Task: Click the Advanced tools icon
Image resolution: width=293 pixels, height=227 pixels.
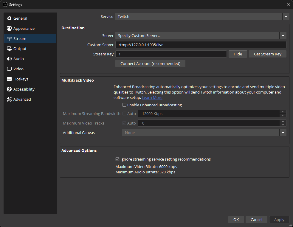Action: click(9, 99)
